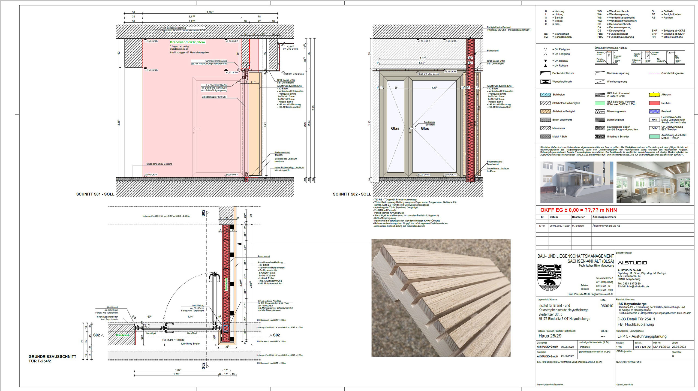698x391 pixels.
Task: Click the Stahlbeton Halbfertigteil hatch swatch
Action: coord(545,103)
